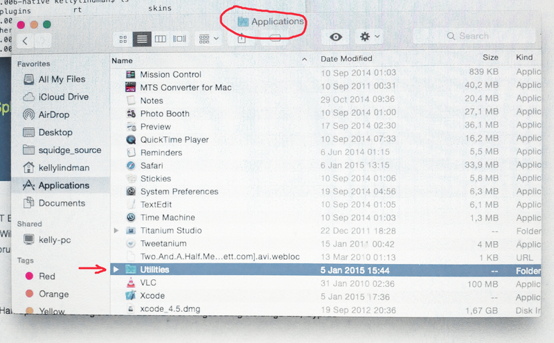Image resolution: width=554 pixels, height=343 pixels.
Task: Open squidge_source folder in sidebar
Action: (x=62, y=150)
